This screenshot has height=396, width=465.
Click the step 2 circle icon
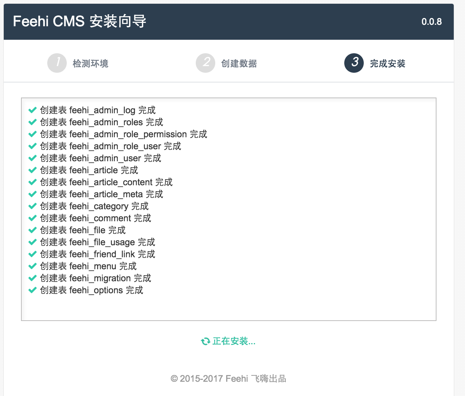(x=205, y=63)
